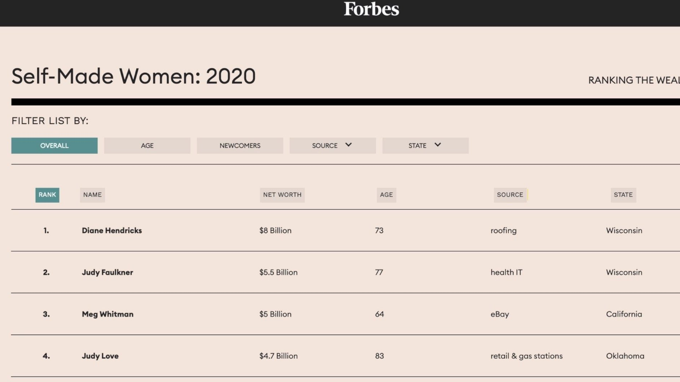
Task: Click the SOURCE dropdown chevron arrow
Action: (348, 145)
